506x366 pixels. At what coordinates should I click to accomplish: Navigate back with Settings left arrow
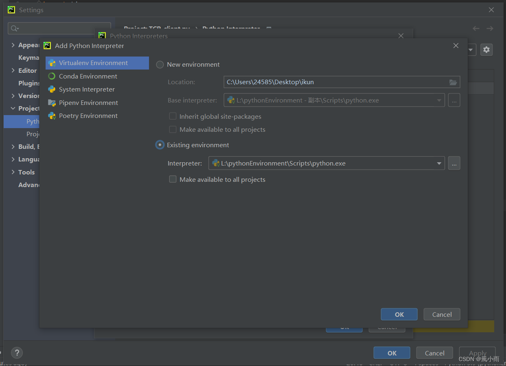[x=476, y=28]
